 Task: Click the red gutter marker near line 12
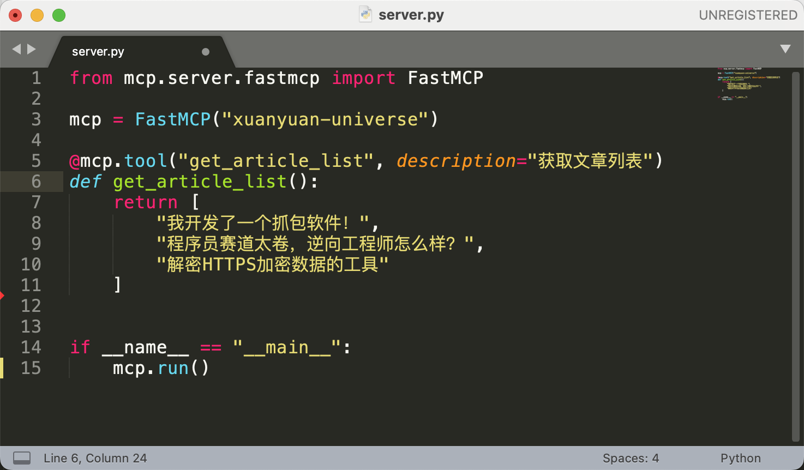[2, 296]
